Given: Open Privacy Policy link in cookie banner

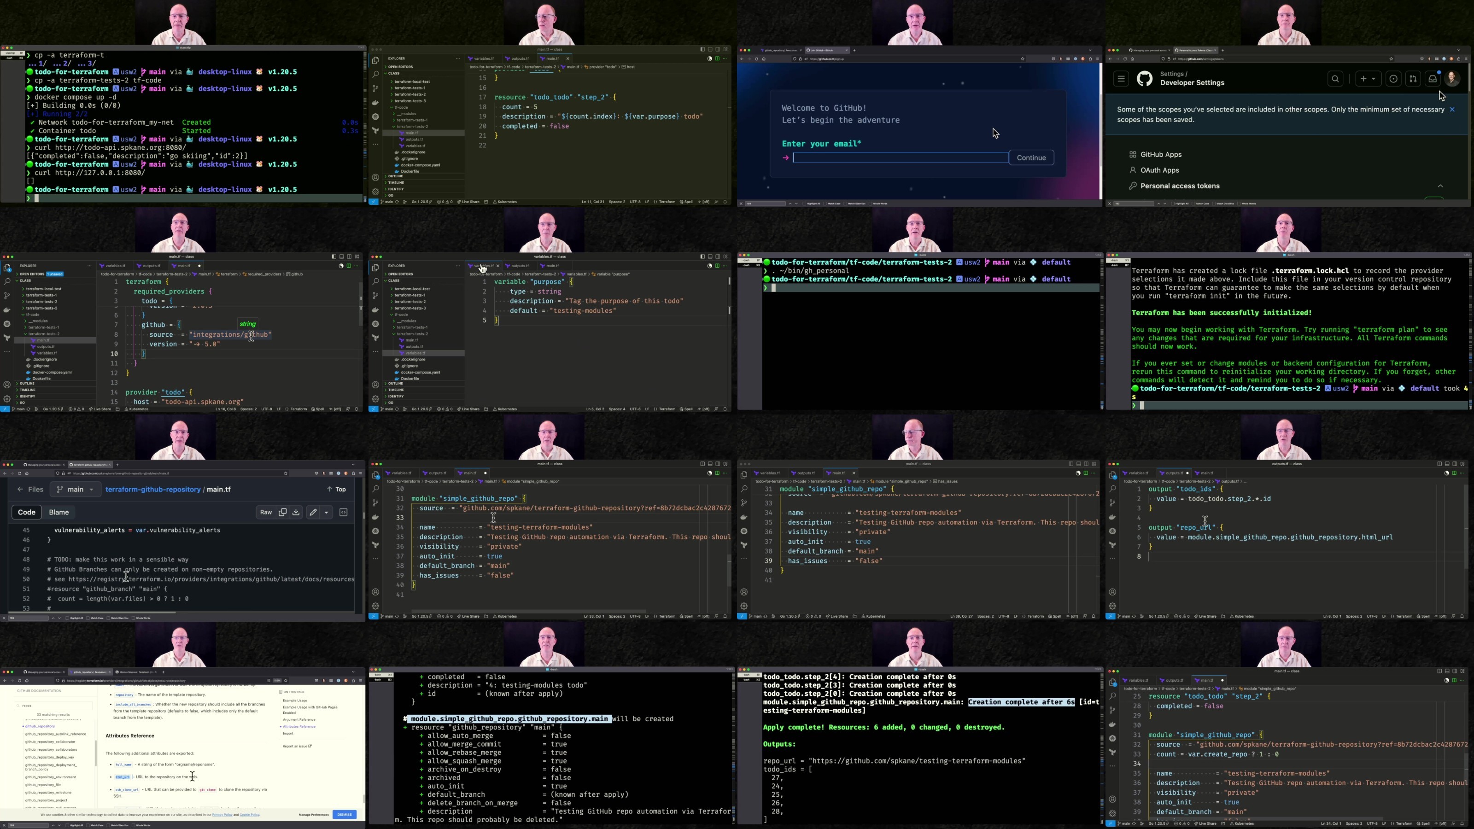Looking at the screenshot, I should click(222, 815).
